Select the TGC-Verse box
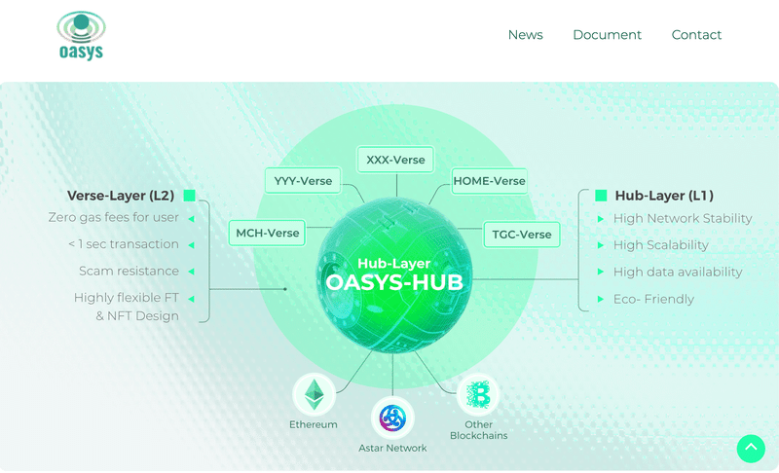779x473 pixels. coord(522,235)
